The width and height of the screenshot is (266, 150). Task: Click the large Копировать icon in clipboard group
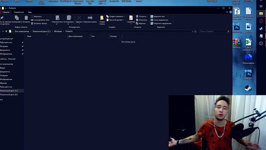(x=17, y=17)
